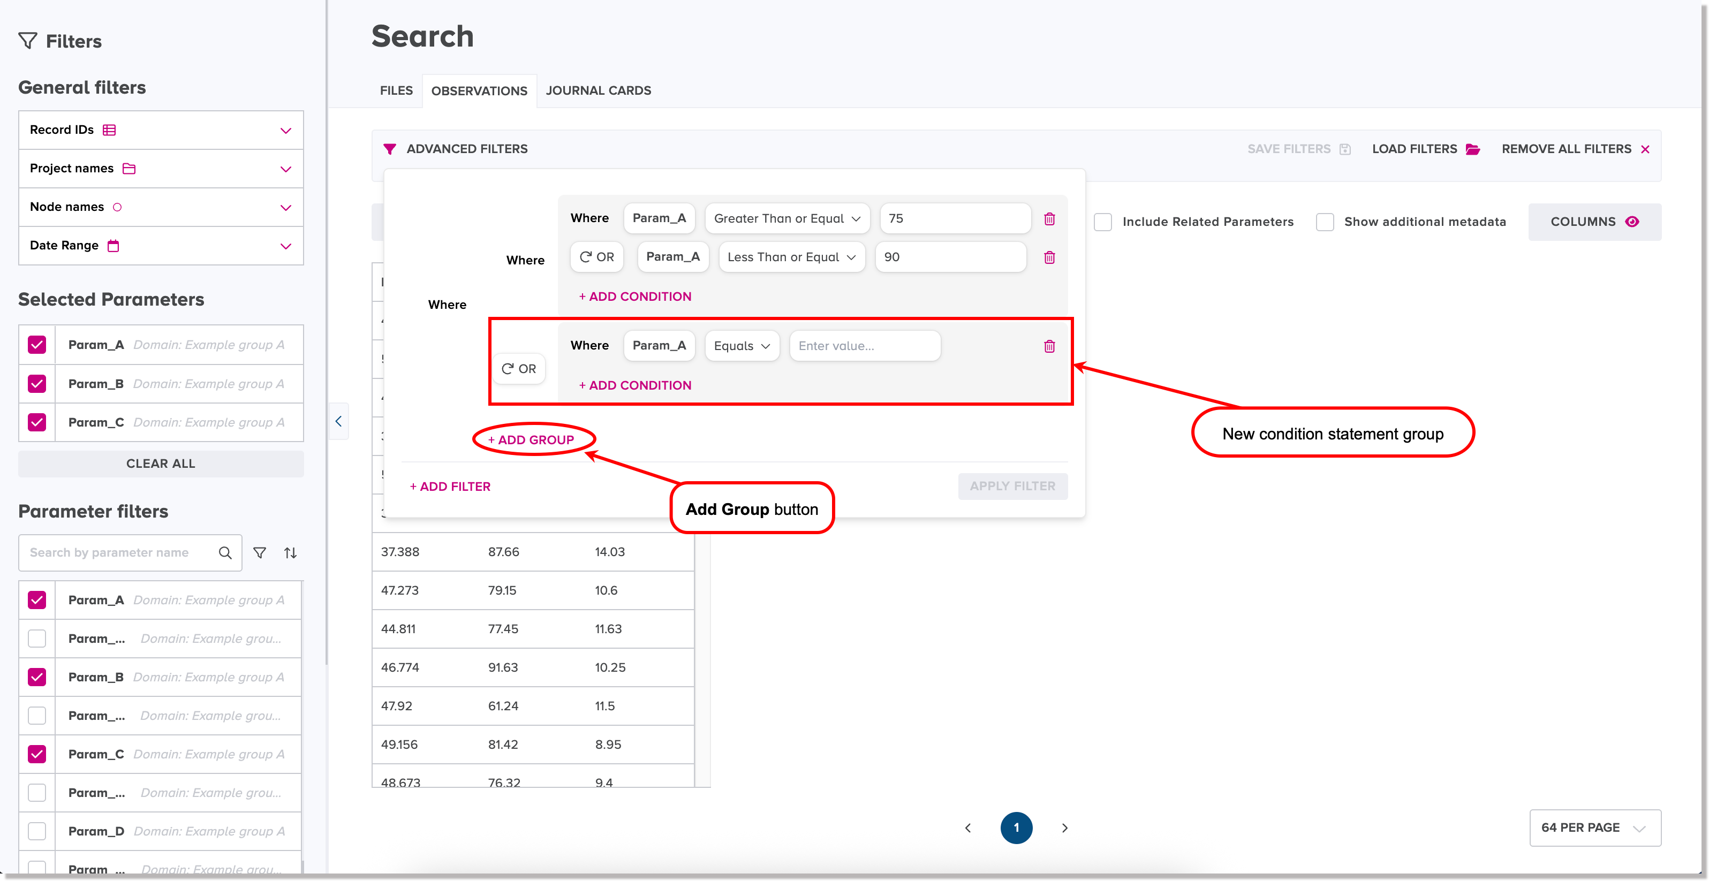The height and width of the screenshot is (881, 1709).
Task: Click the Add Group button
Action: 531,440
